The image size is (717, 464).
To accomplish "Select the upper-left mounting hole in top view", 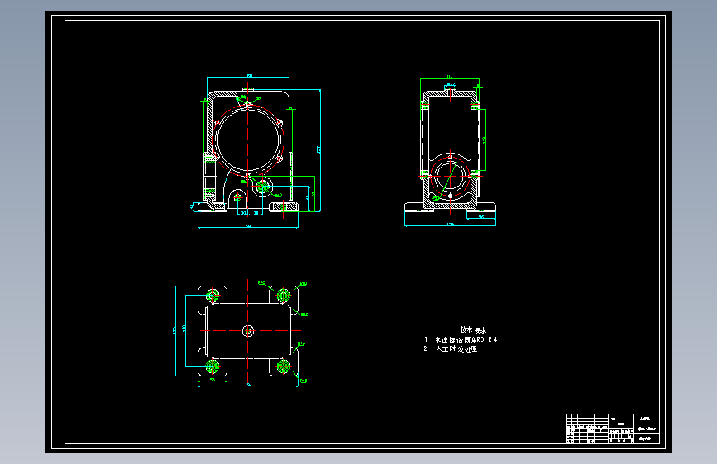I will tap(213, 296).
